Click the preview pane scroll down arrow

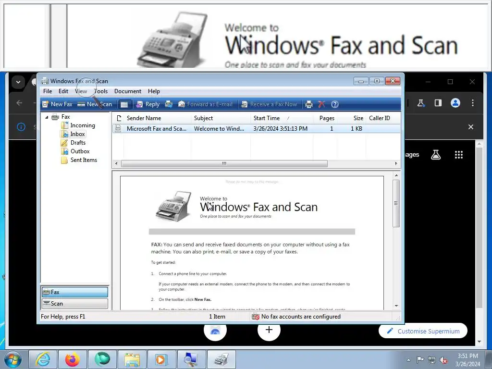pos(396,306)
